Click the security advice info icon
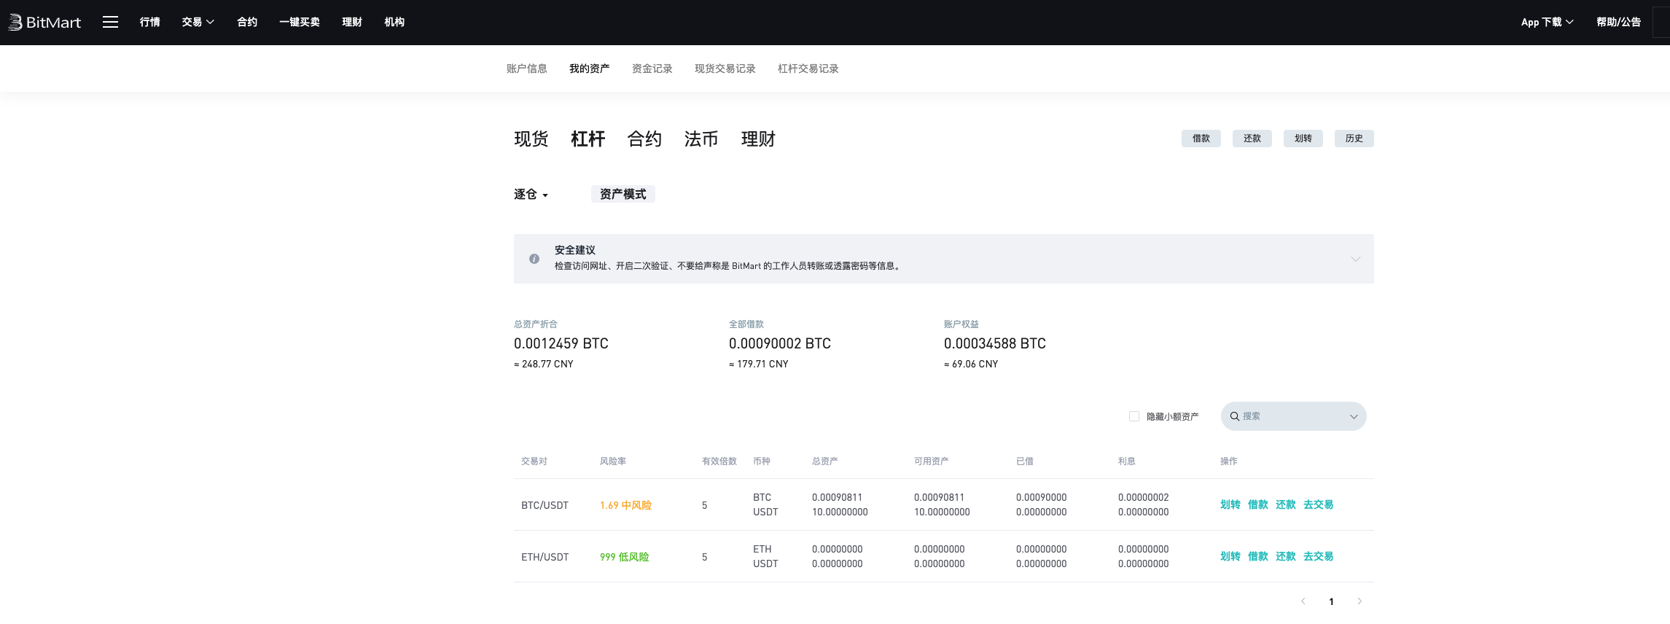The image size is (1670, 624). coord(534,259)
